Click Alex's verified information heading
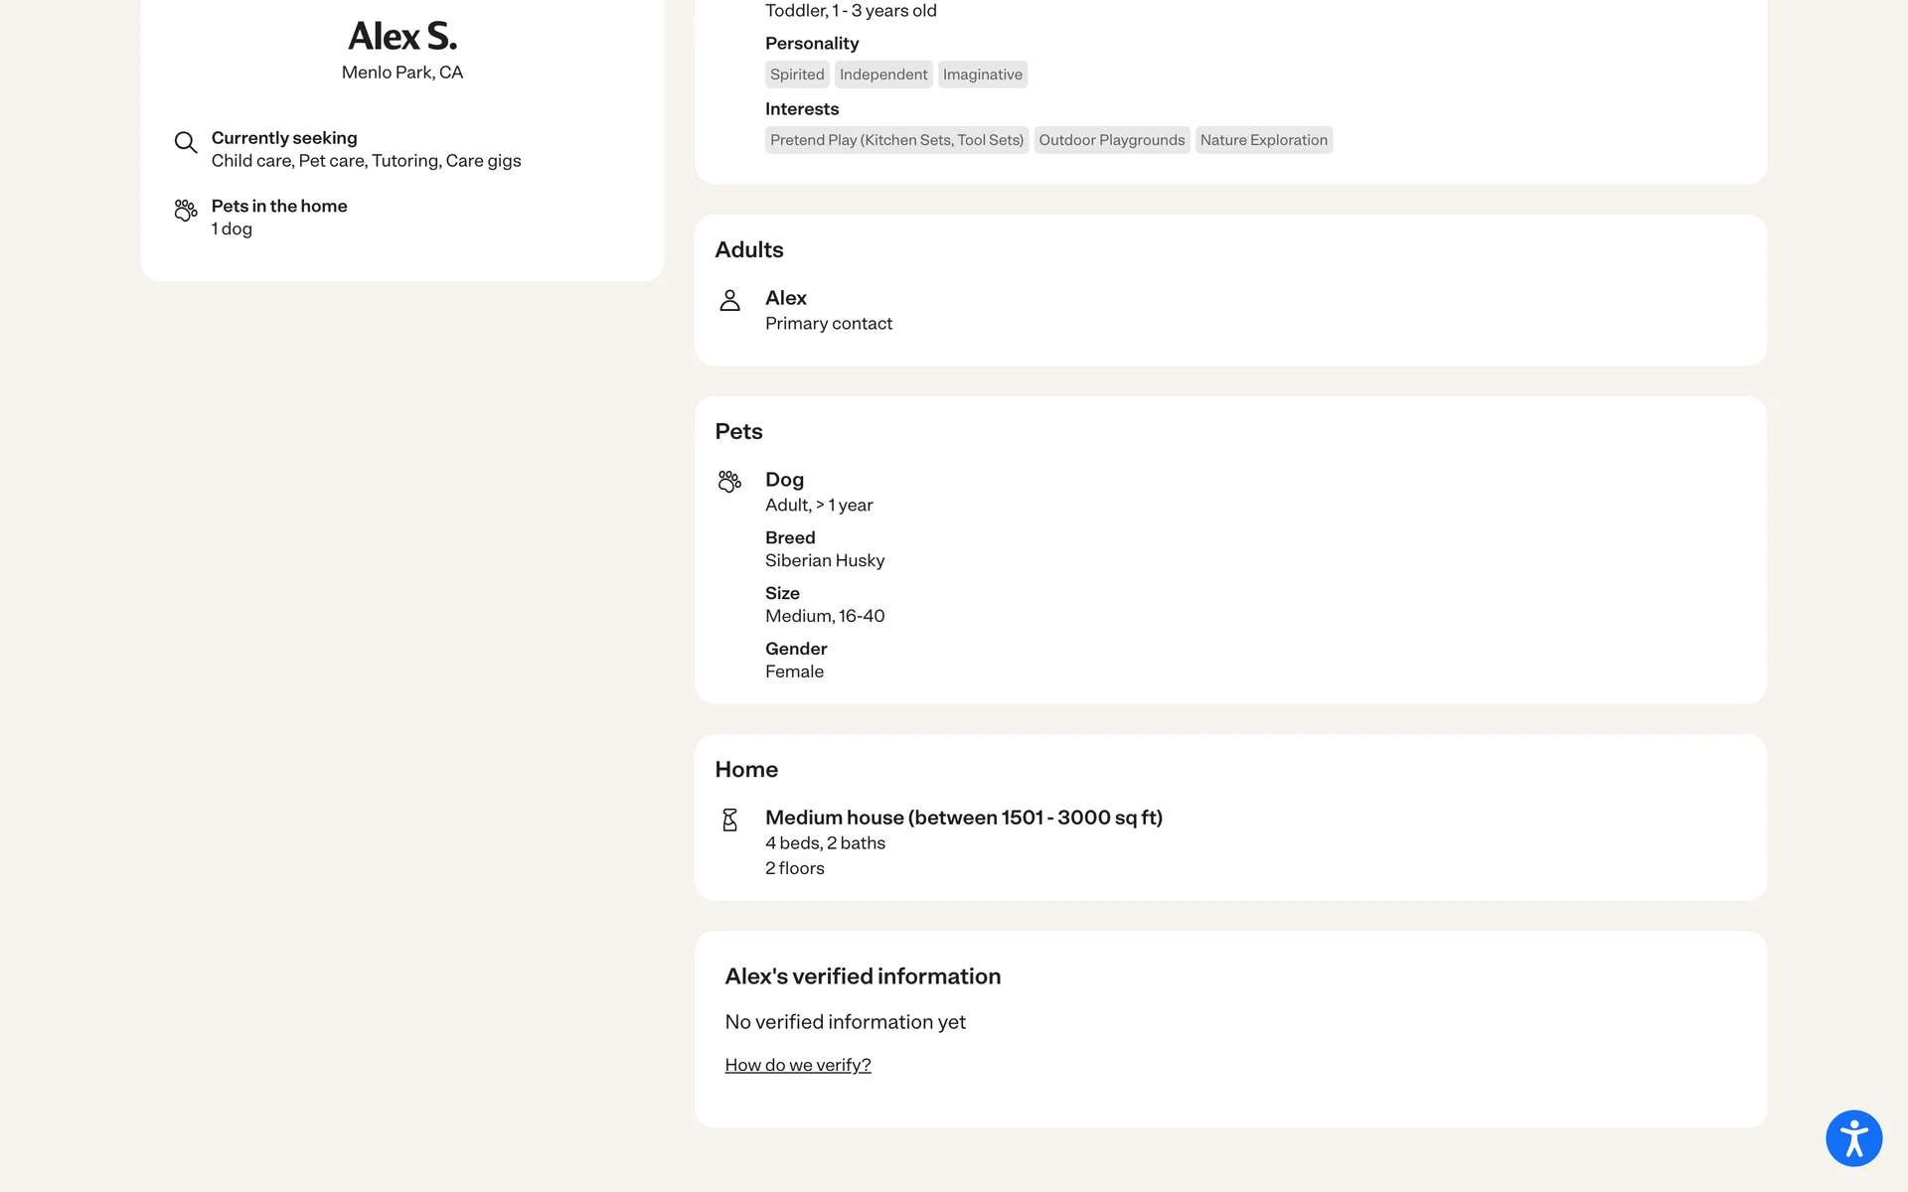1908x1192 pixels. click(863, 976)
